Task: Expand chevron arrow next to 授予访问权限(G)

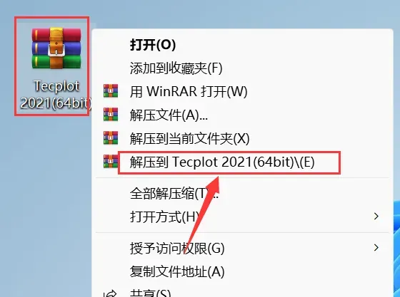Action: tap(376, 248)
